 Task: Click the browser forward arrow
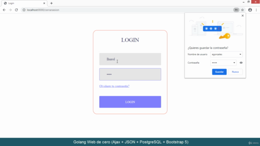[x=10, y=10]
